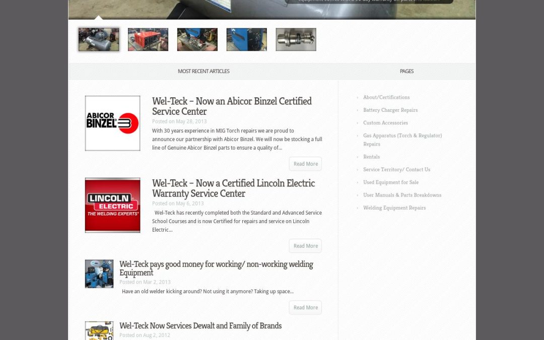Open the Dewalt article thumbnail
The image size is (544, 340).
point(99,330)
